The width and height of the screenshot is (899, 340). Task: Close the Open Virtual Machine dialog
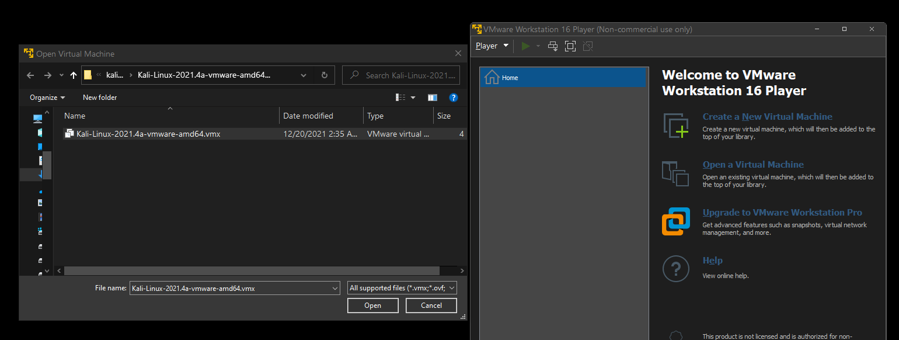458,53
